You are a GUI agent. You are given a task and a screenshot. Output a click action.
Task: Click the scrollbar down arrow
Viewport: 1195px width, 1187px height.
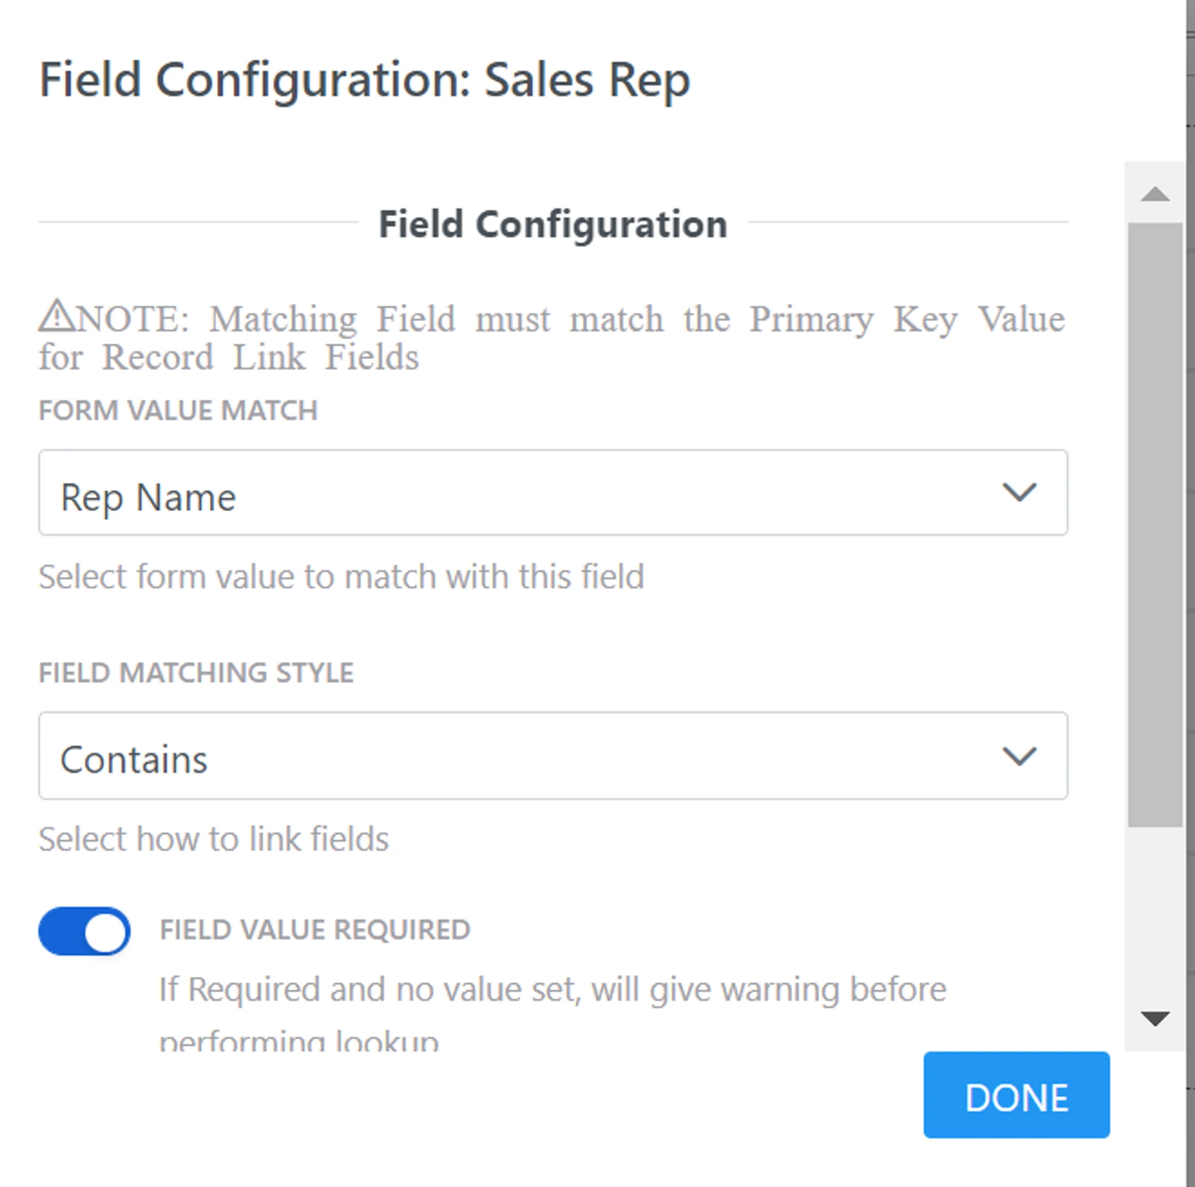tap(1155, 1018)
